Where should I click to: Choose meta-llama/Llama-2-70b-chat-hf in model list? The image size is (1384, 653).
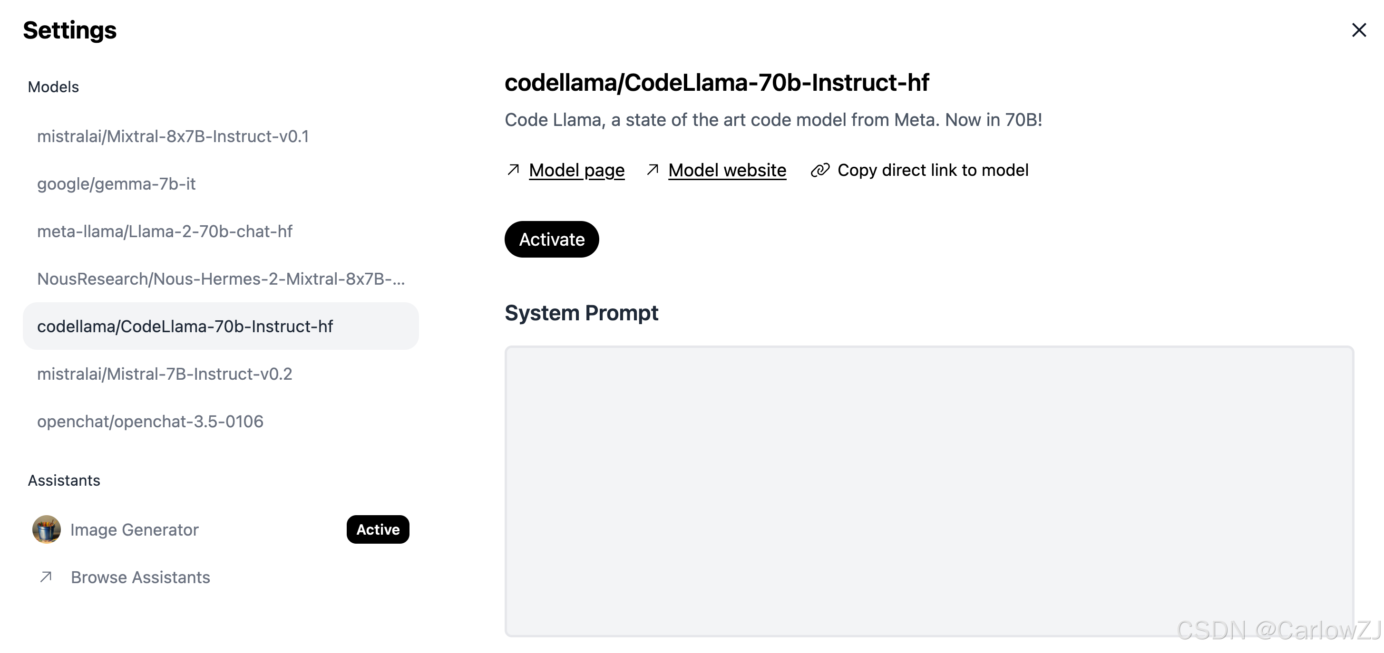click(165, 231)
